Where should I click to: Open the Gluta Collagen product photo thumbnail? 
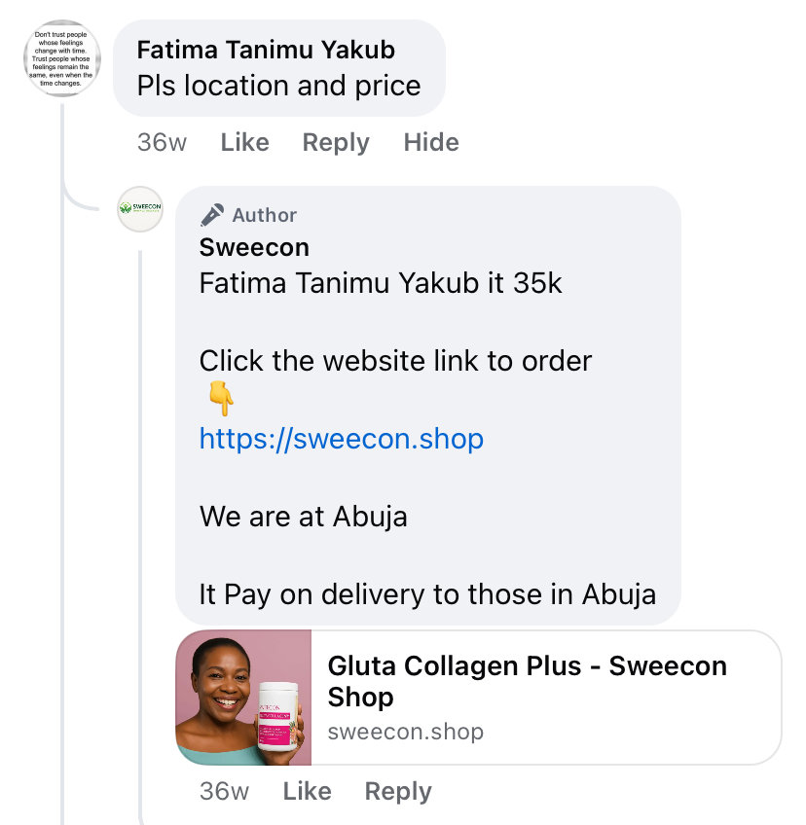pyautogui.click(x=243, y=698)
